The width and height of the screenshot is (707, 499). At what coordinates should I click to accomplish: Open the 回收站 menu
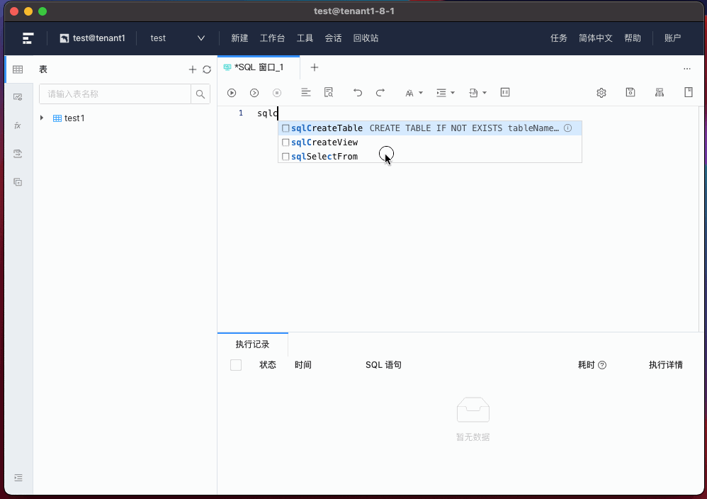(366, 38)
